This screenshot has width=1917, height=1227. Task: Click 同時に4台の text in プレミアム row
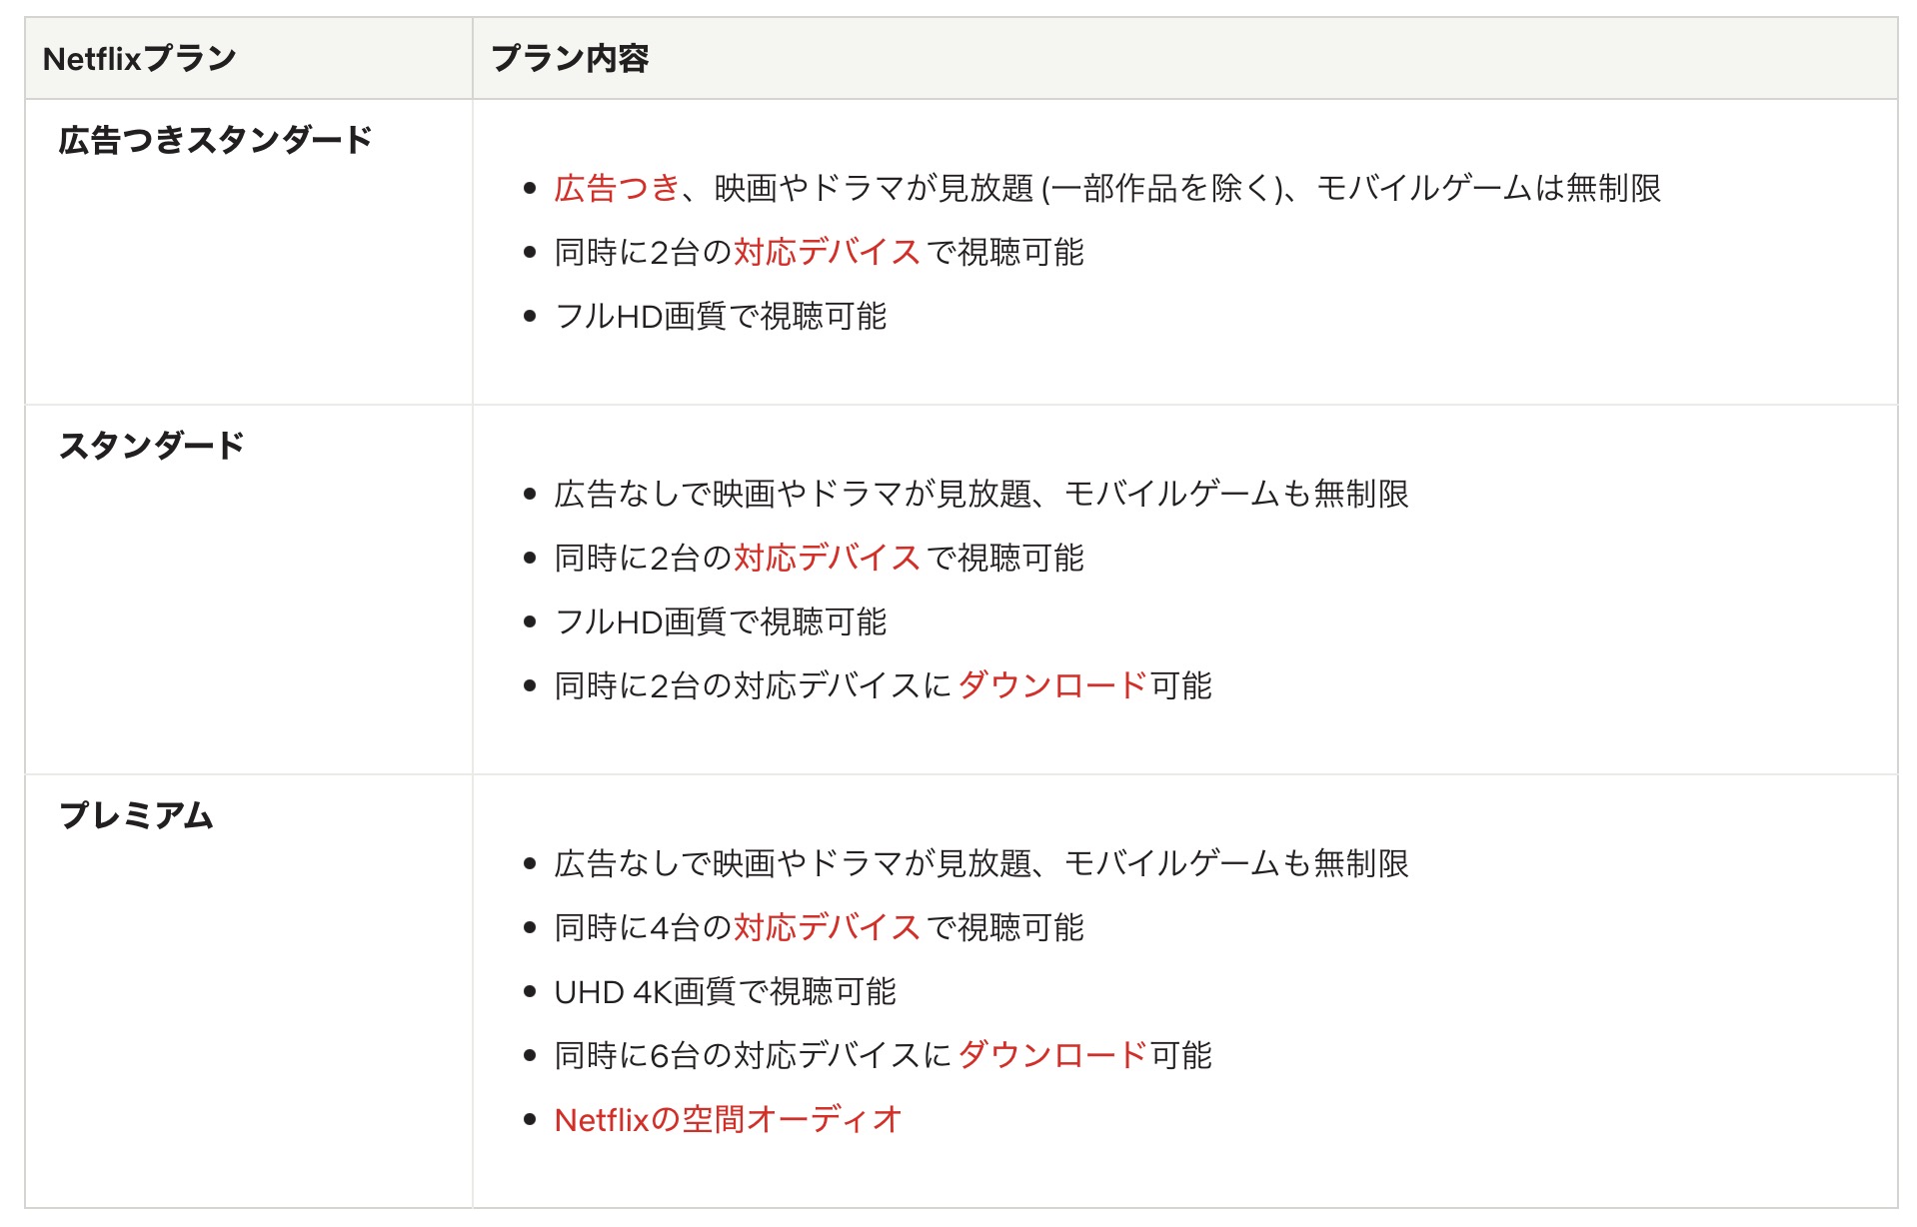click(644, 927)
